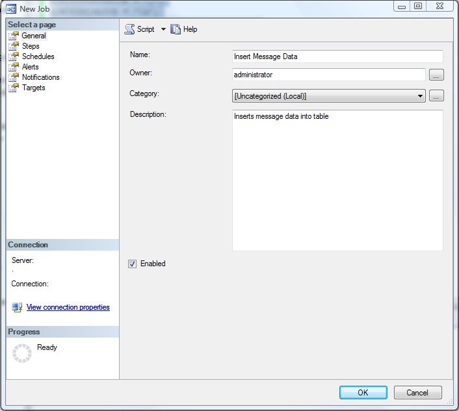Click the Targets page icon
Image resolution: width=459 pixels, height=411 pixels.
[x=14, y=88]
